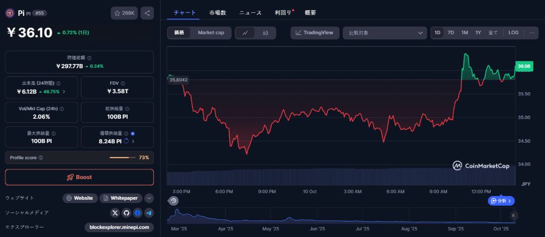Open the Telegram social icon
The height and width of the screenshot is (237, 545).
[x=148, y=213]
